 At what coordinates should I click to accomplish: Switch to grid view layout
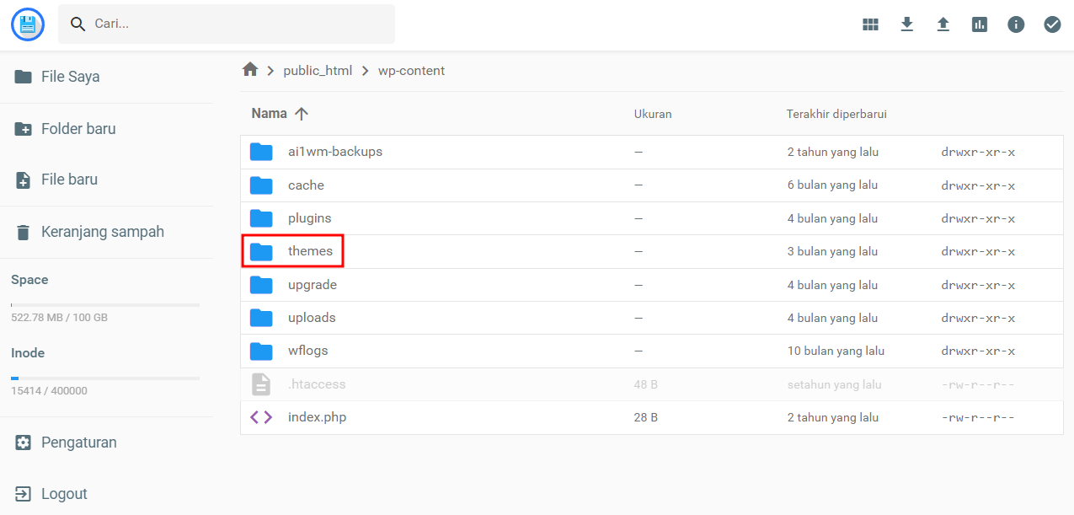(x=870, y=24)
